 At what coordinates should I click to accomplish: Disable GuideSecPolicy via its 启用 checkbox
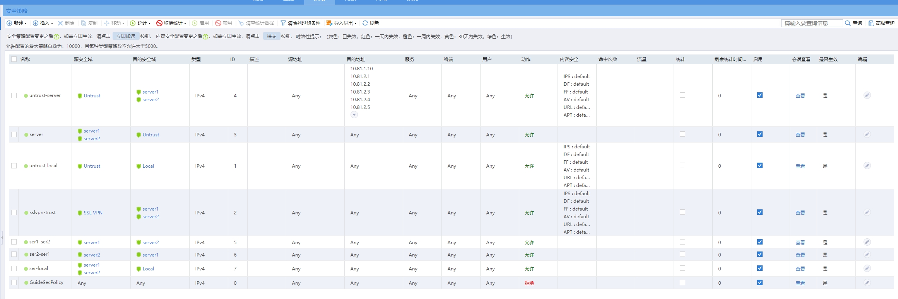760,282
